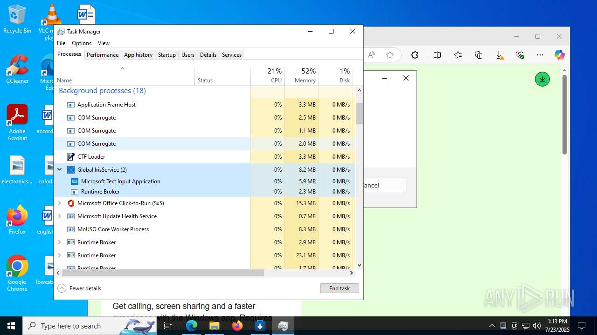Viewport: 597px width, 335px height.
Task: Select the MoUSO Core Worker Process row
Action: 204,229
